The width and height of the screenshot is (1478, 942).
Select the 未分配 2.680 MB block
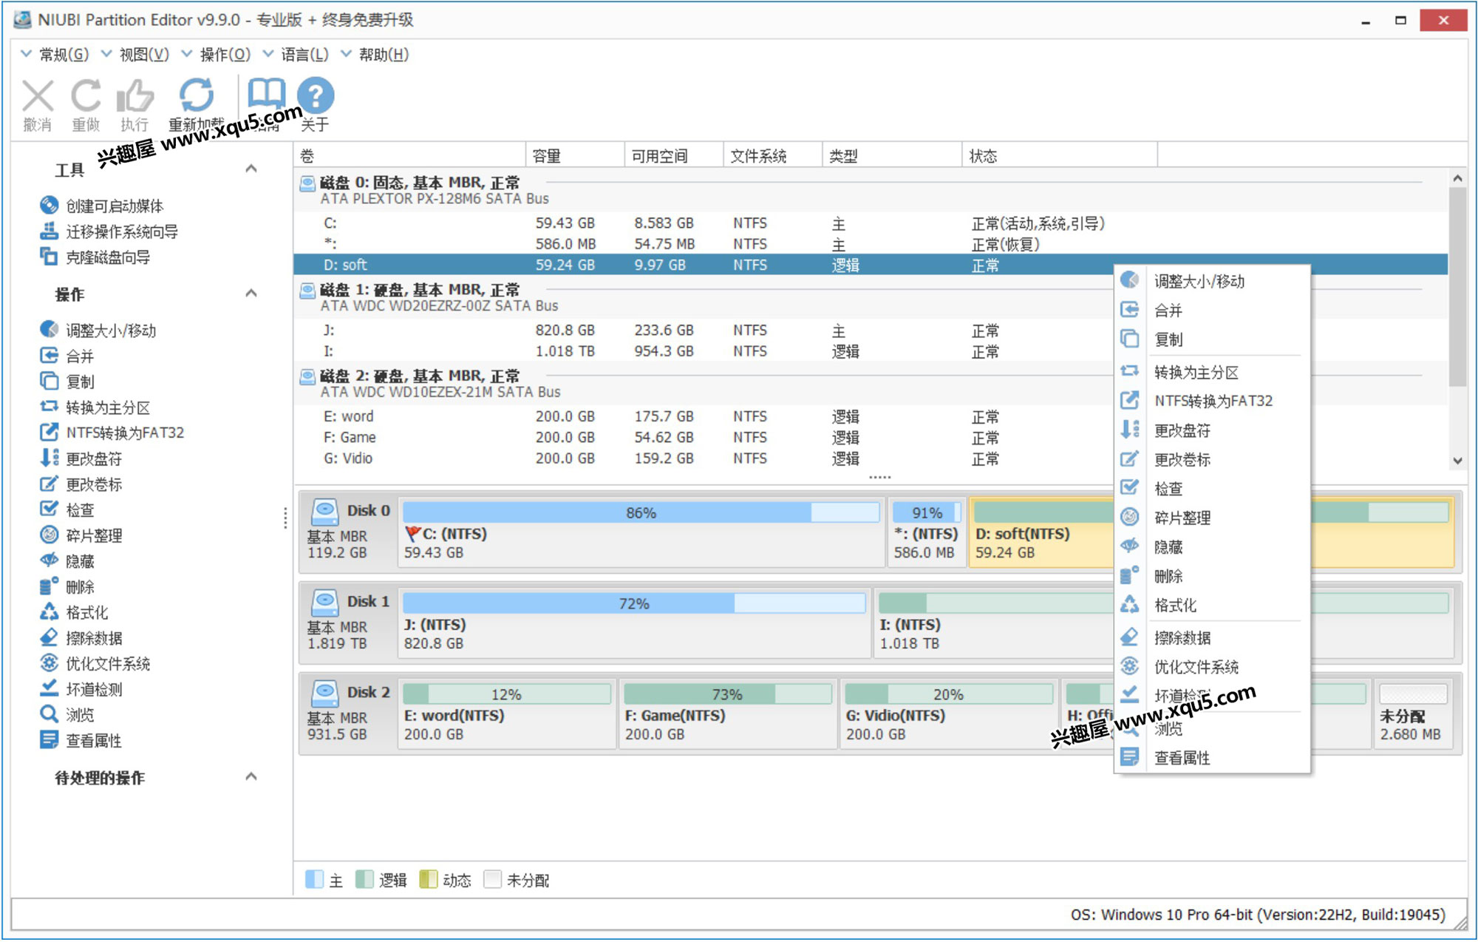pos(1413,714)
